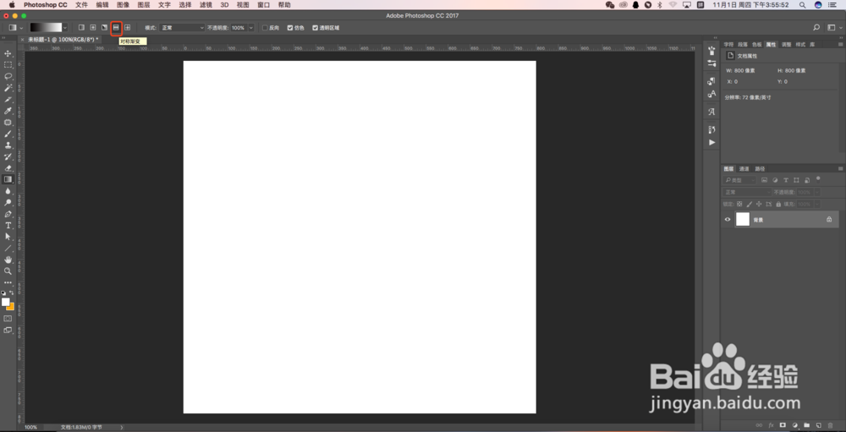Open the layer 类型 filter dropdown
The width and height of the screenshot is (846, 432).
pos(739,180)
